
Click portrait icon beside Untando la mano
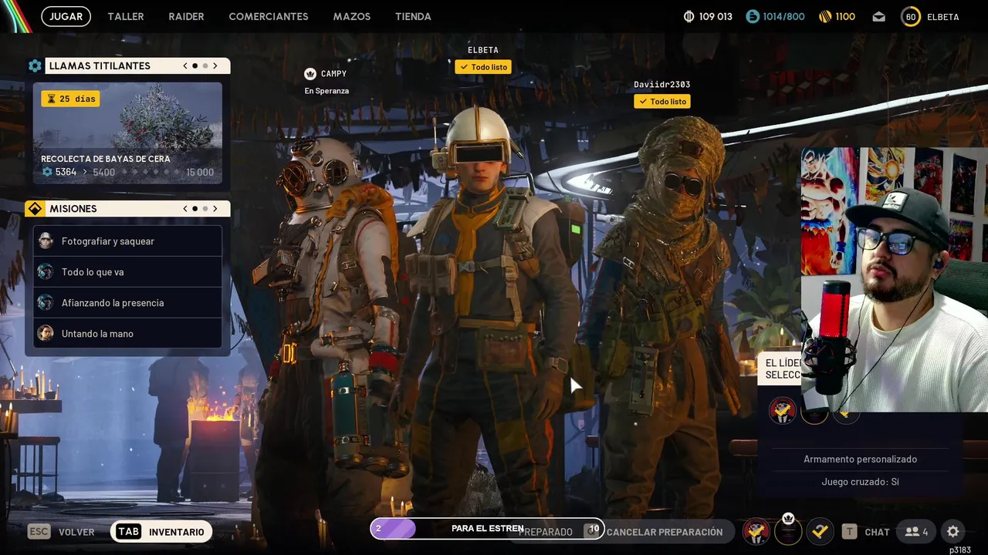[46, 333]
